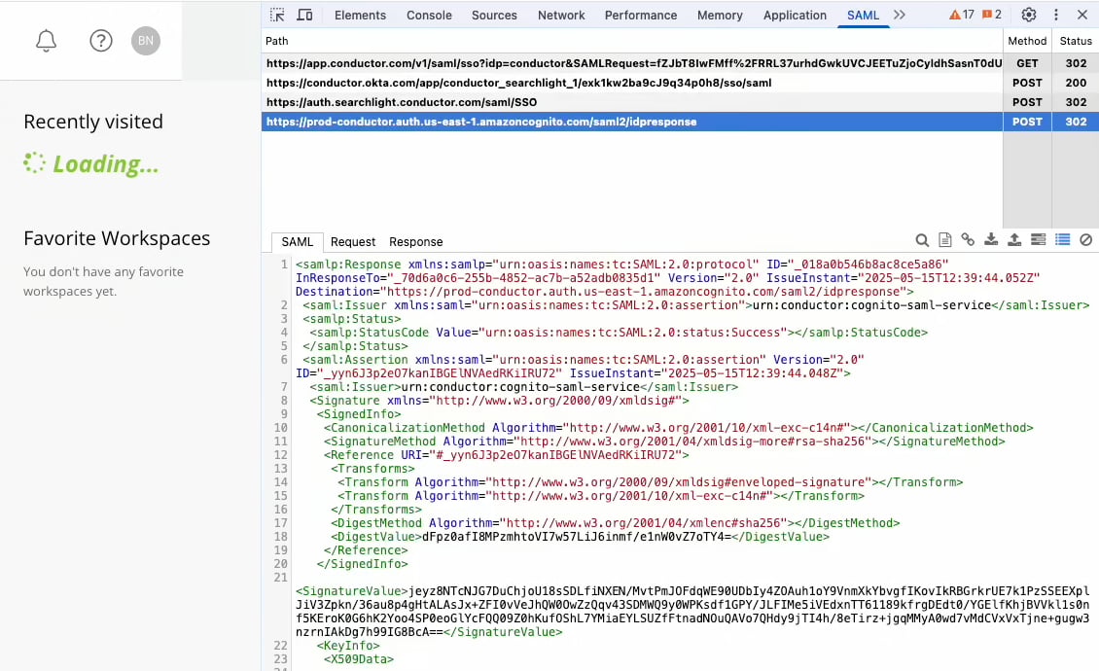Click the saml:Issuer line 7
The height and width of the screenshot is (671, 1099).
tap(523, 387)
